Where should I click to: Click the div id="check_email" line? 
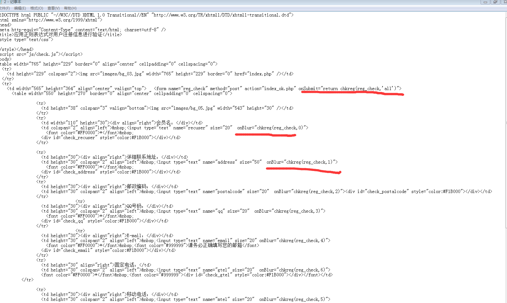(x=109, y=250)
